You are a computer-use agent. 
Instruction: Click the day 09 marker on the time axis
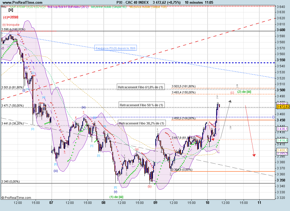click(x=155, y=202)
